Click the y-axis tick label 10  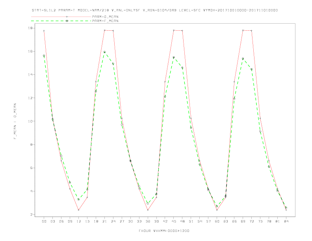(x=30, y=121)
